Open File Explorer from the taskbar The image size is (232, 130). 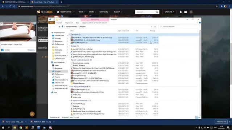click(15, 127)
